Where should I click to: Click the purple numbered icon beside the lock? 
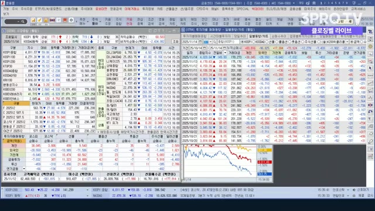point(52,21)
